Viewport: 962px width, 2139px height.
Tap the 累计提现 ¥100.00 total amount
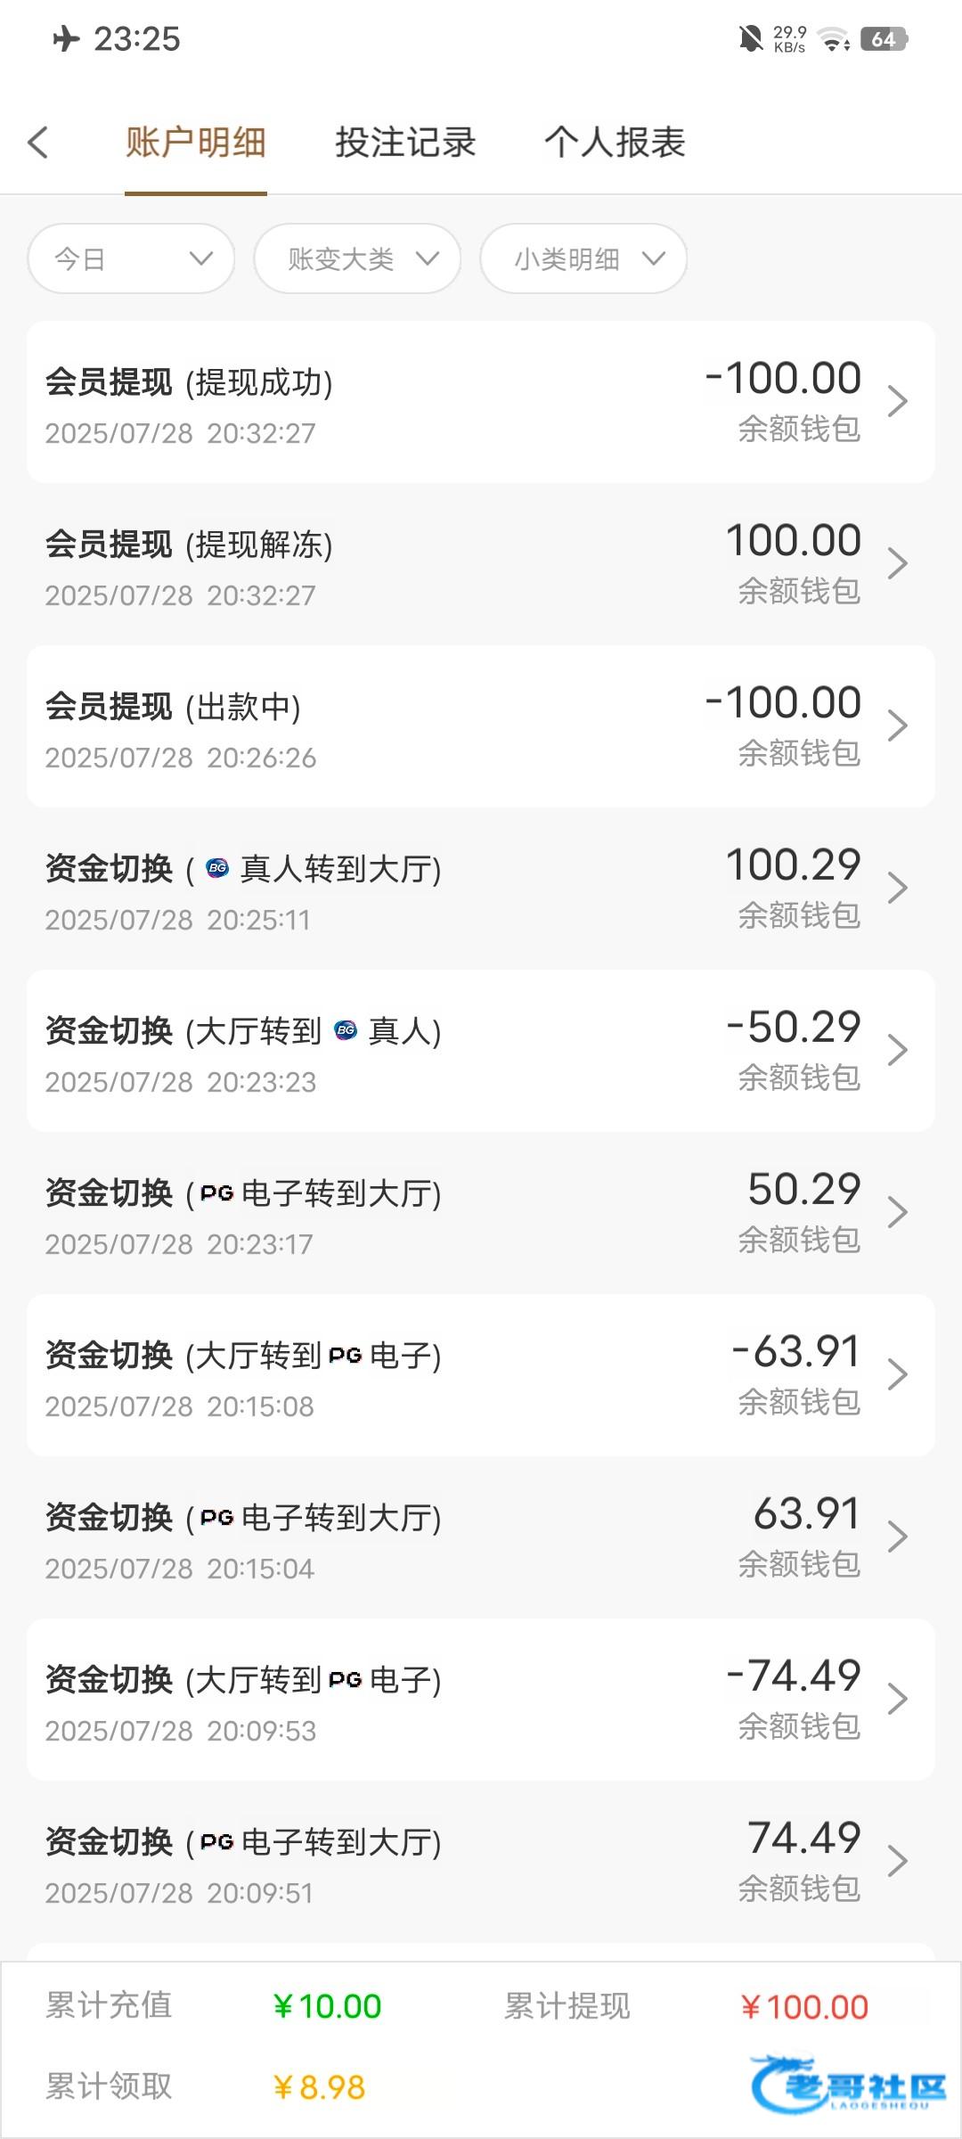pyautogui.click(x=804, y=2007)
